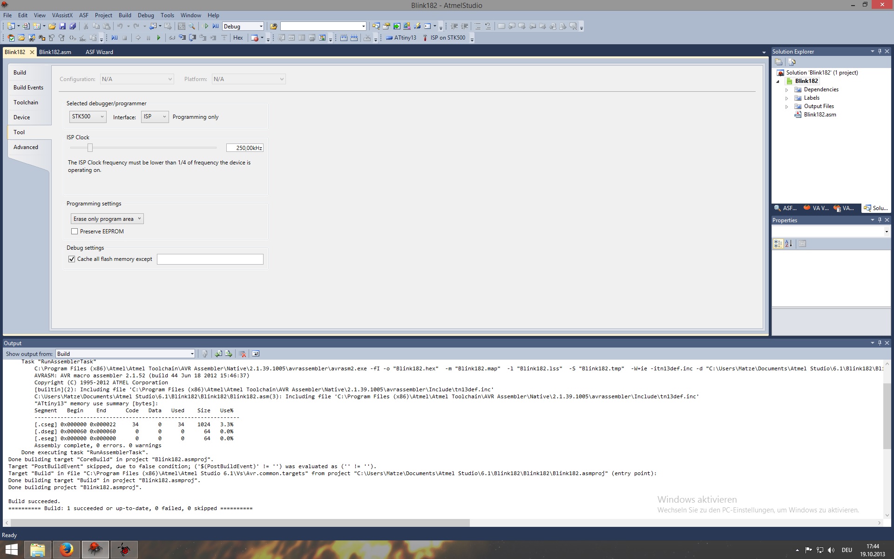894x559 pixels.
Task: Click the green Continue arrow in debug toolbar
Action: (159, 38)
